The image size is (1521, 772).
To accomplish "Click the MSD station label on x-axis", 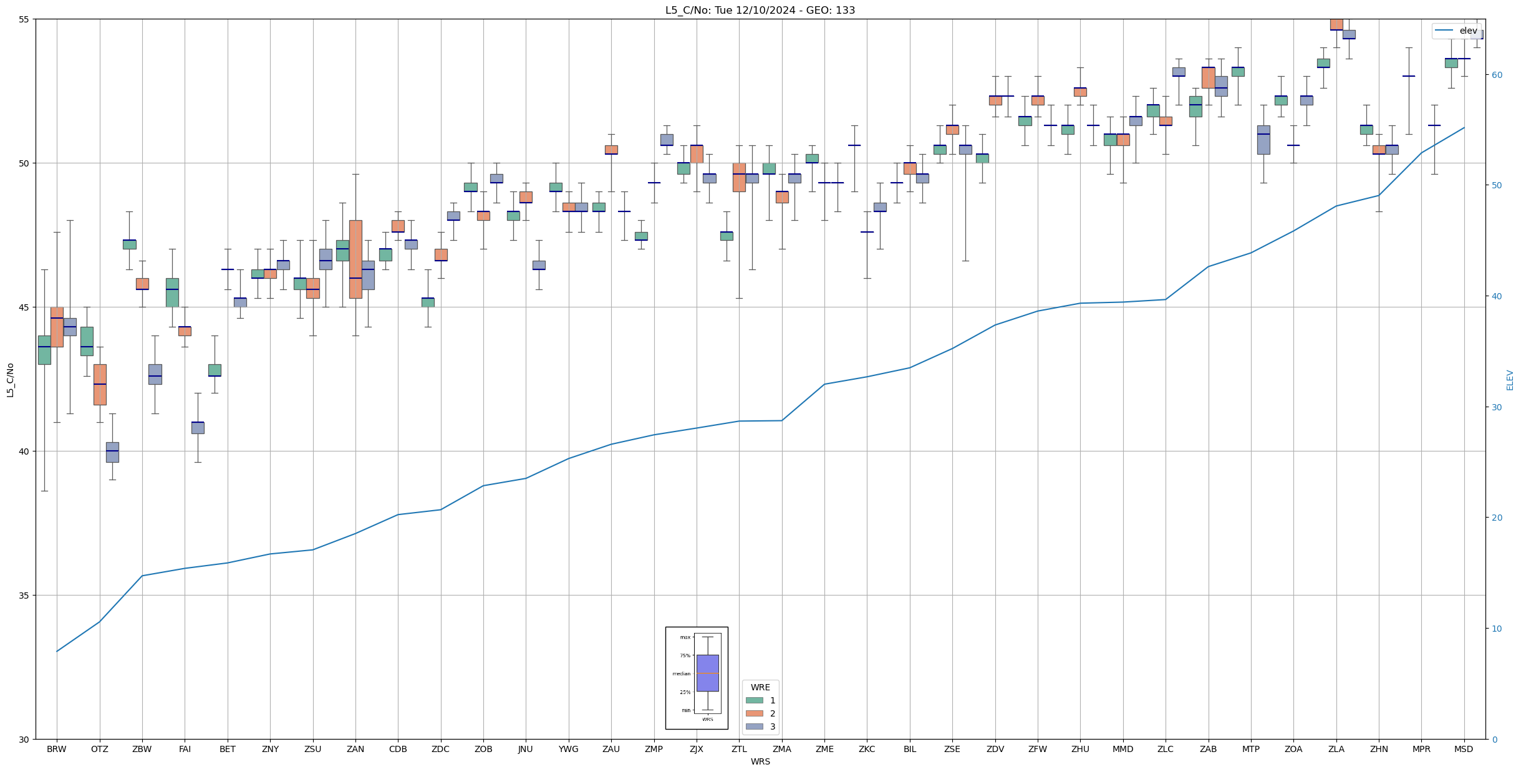I will coord(1464,749).
